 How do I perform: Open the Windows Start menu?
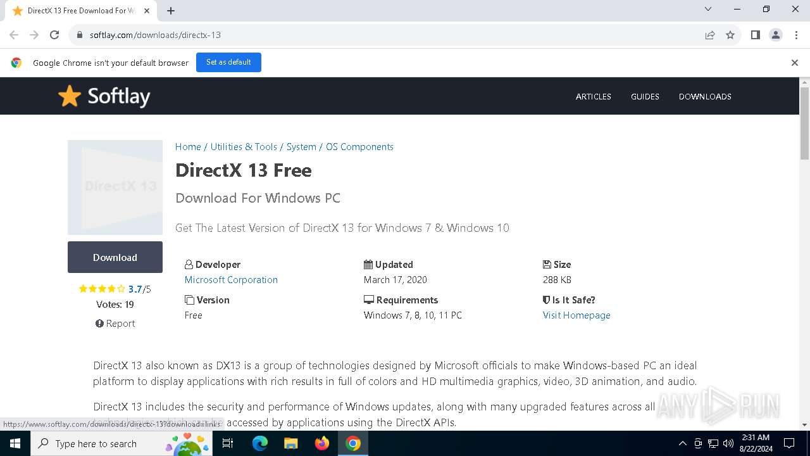tap(15, 443)
